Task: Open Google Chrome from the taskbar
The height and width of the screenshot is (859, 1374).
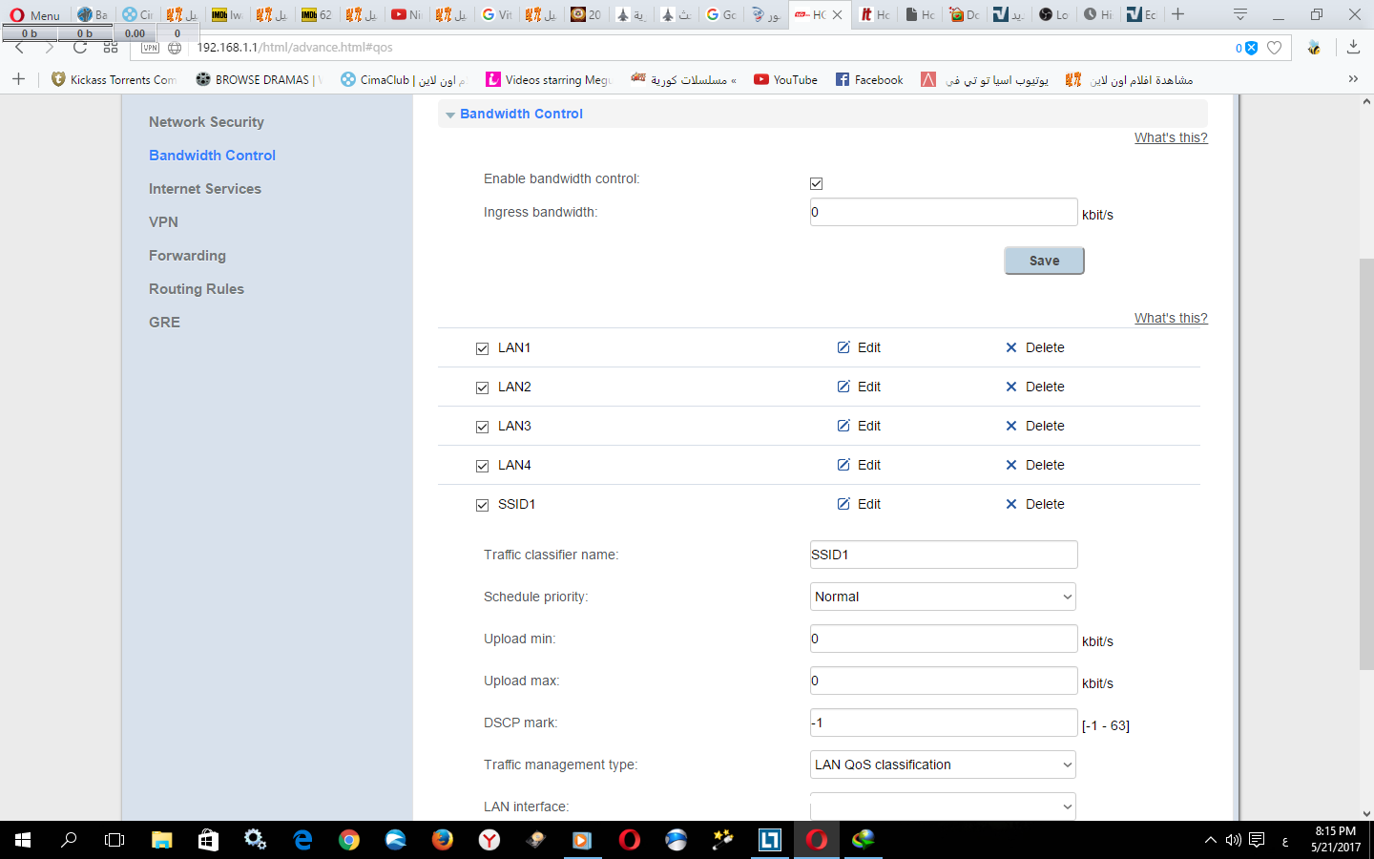Action: click(x=349, y=840)
